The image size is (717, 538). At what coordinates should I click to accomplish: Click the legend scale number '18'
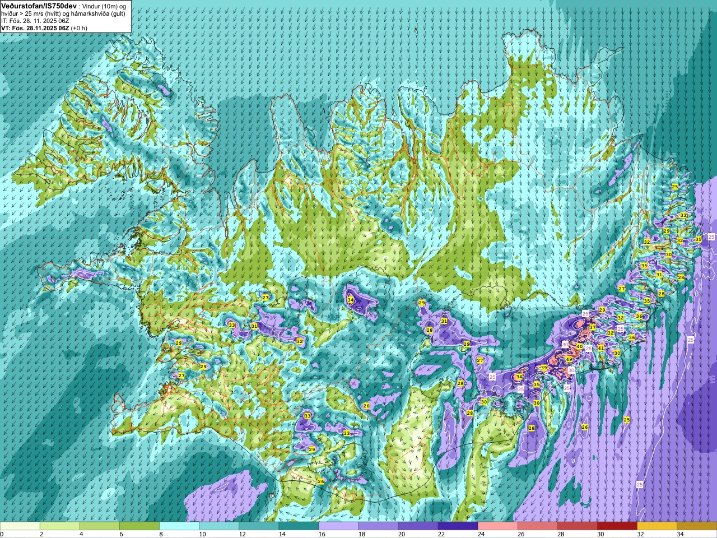tap(362, 534)
